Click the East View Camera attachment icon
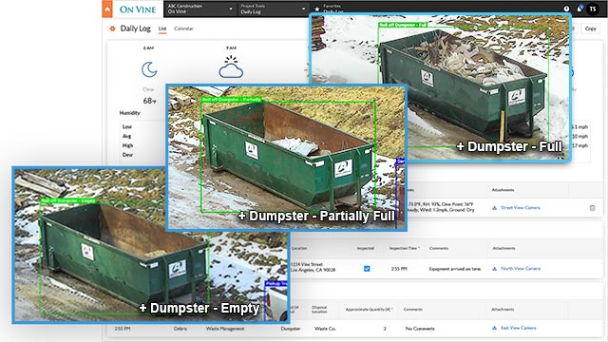 coord(494,328)
